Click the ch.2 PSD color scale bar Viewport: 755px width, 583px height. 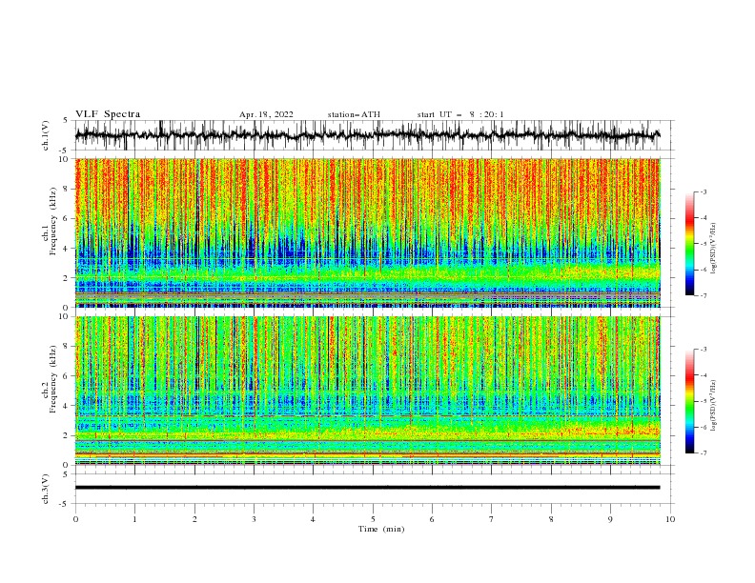coord(690,401)
